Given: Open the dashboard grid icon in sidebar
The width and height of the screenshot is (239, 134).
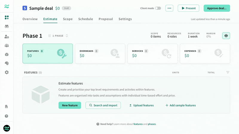Looking at the screenshot, I should click(x=7, y=18).
